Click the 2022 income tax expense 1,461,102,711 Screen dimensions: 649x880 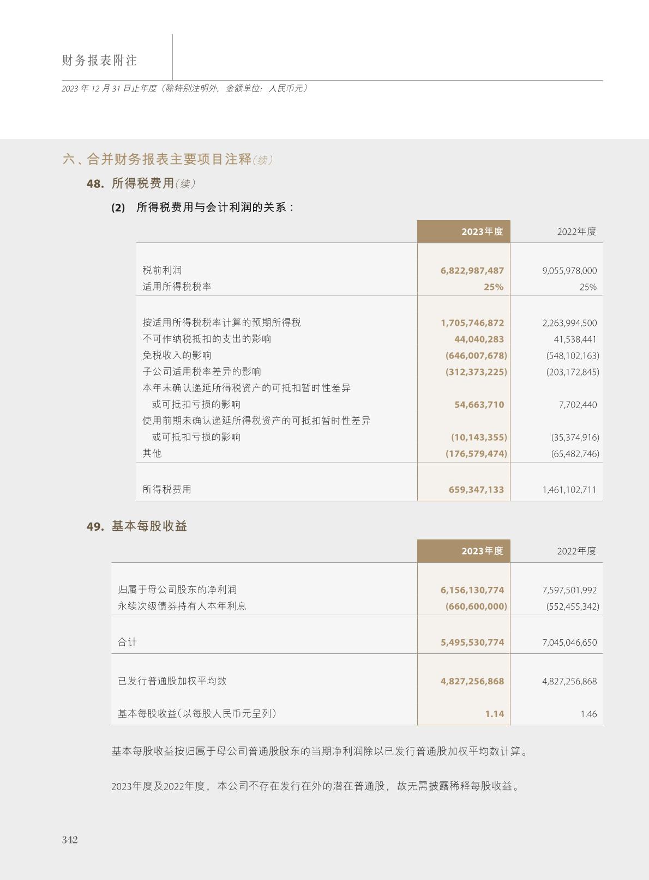569,490
